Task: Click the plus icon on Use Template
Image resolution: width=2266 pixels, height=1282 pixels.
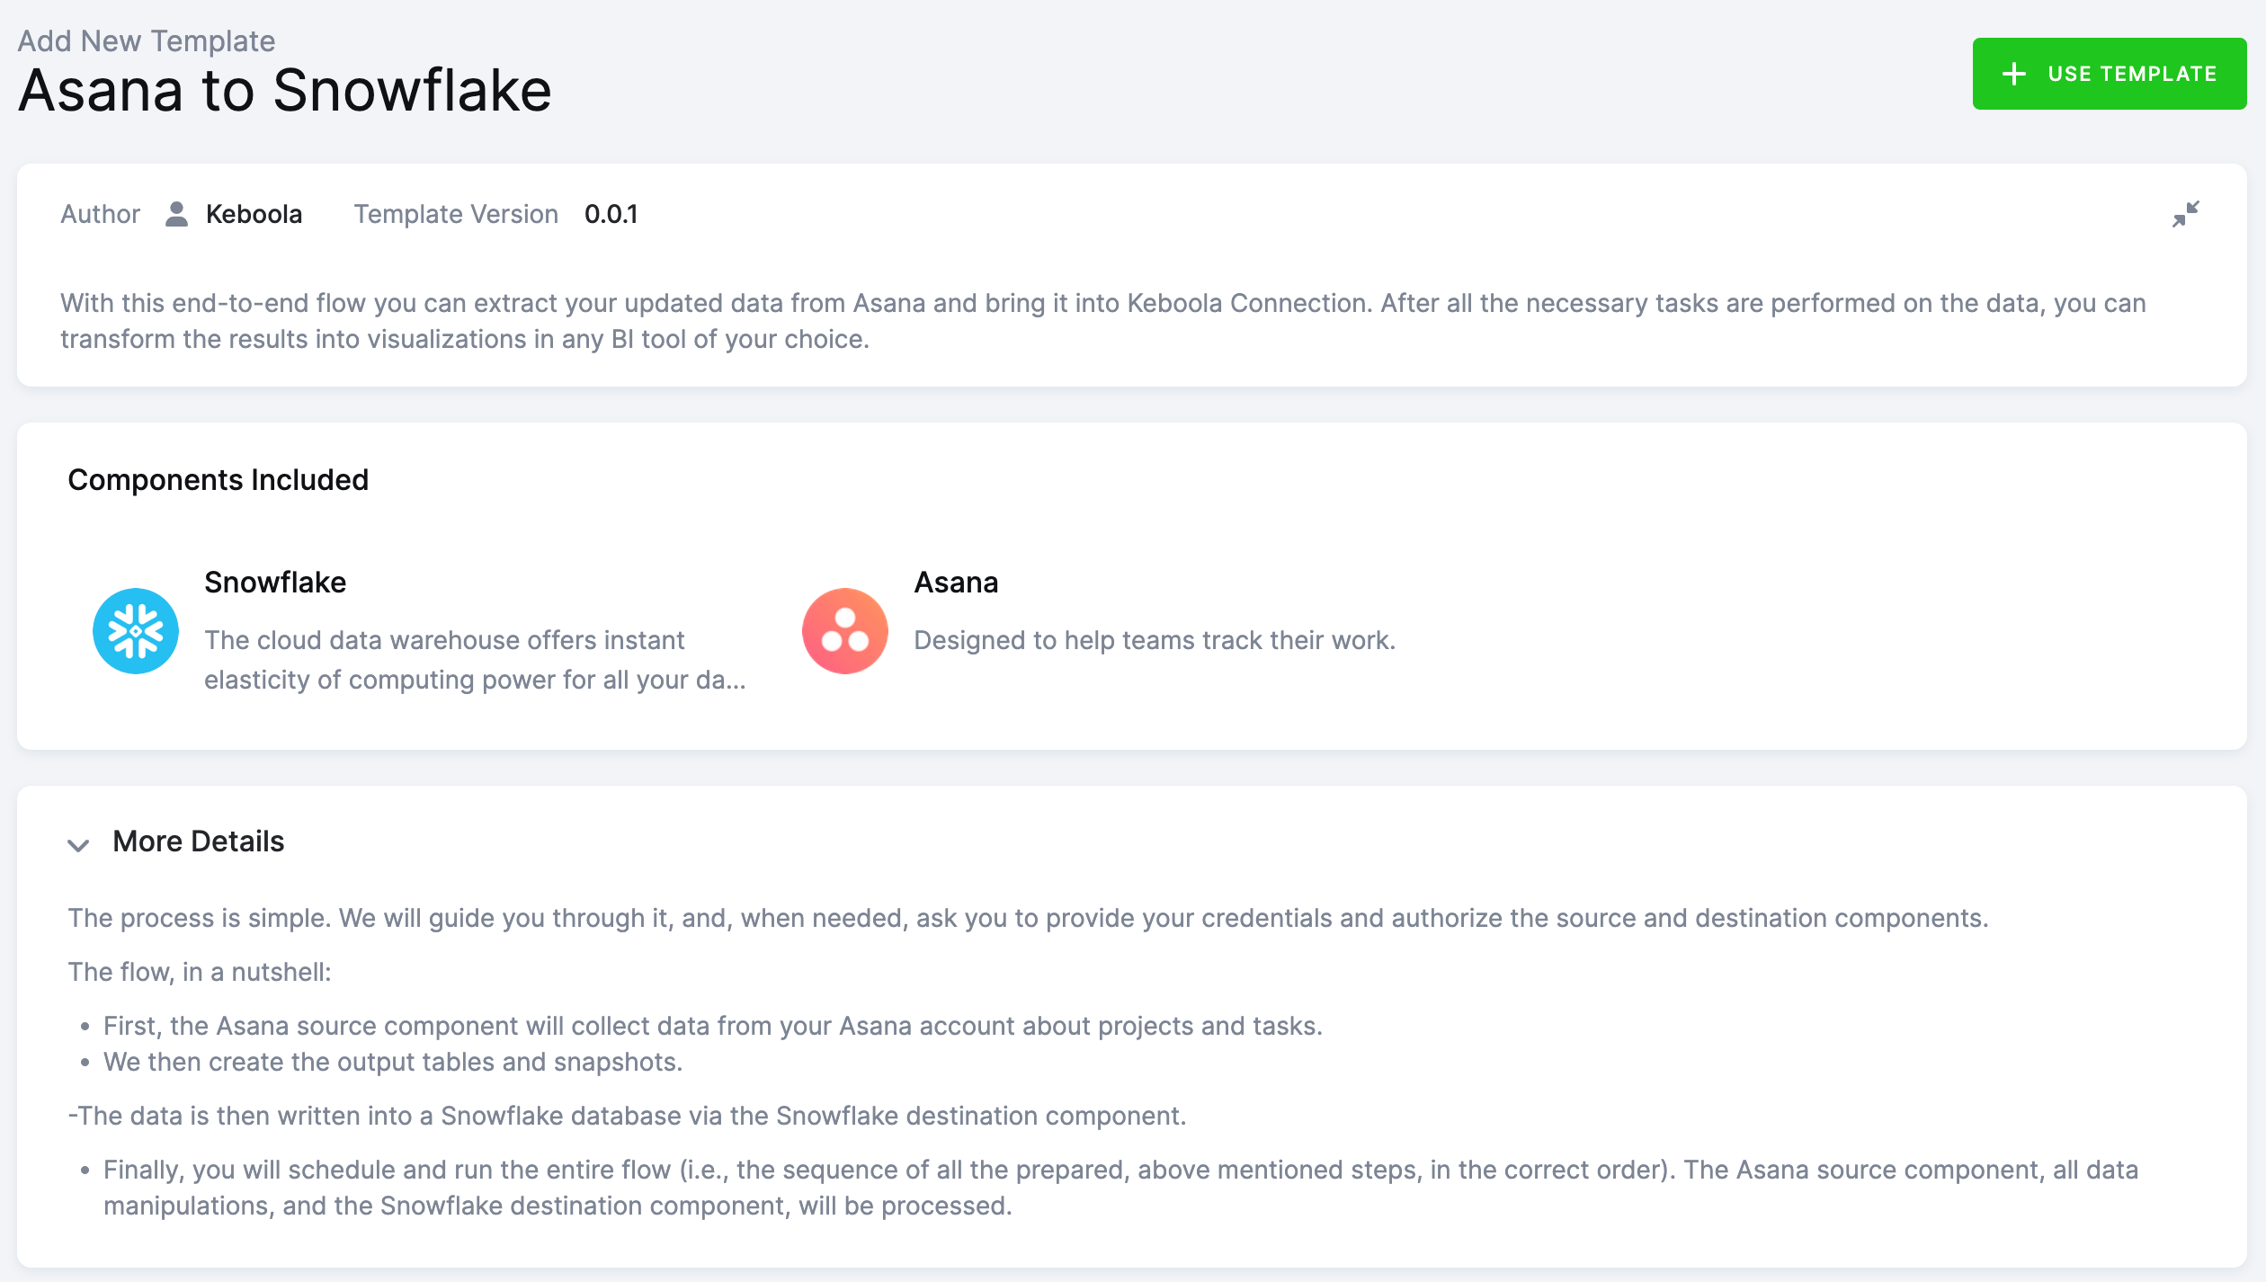Action: coord(2014,74)
